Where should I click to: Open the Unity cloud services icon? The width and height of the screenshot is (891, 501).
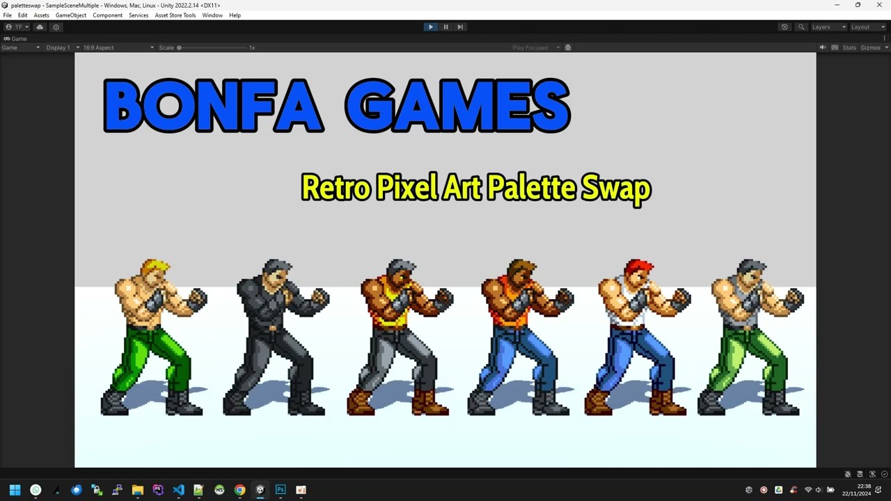[40, 27]
